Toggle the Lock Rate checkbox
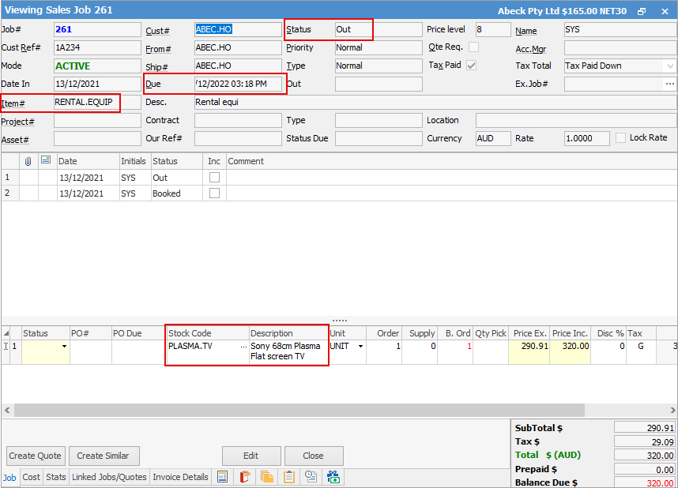The width and height of the screenshot is (678, 488). 620,138
